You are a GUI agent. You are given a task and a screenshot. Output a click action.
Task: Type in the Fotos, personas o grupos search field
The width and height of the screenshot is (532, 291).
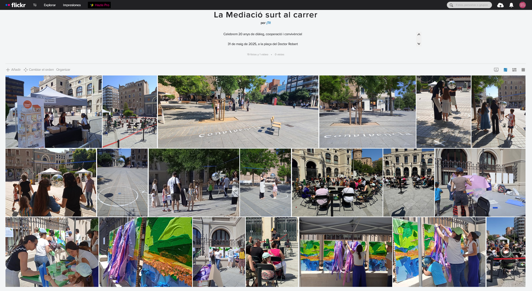(x=472, y=5)
